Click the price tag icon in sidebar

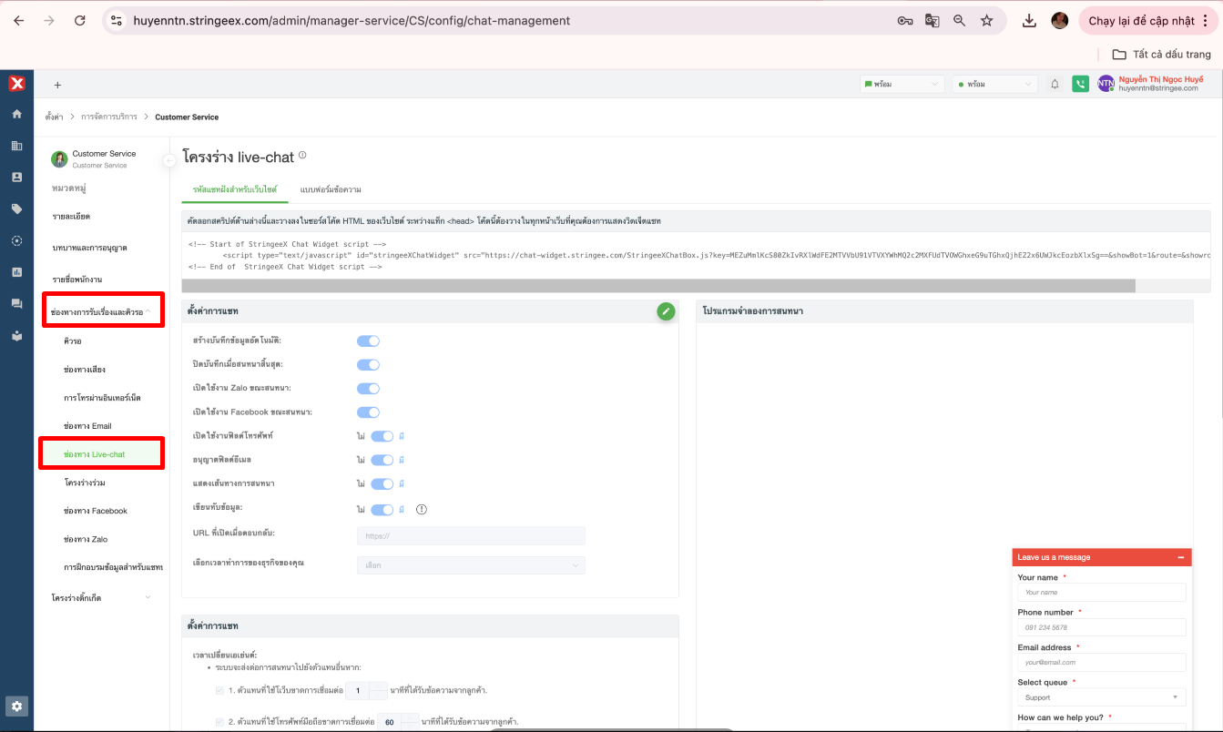(x=16, y=208)
